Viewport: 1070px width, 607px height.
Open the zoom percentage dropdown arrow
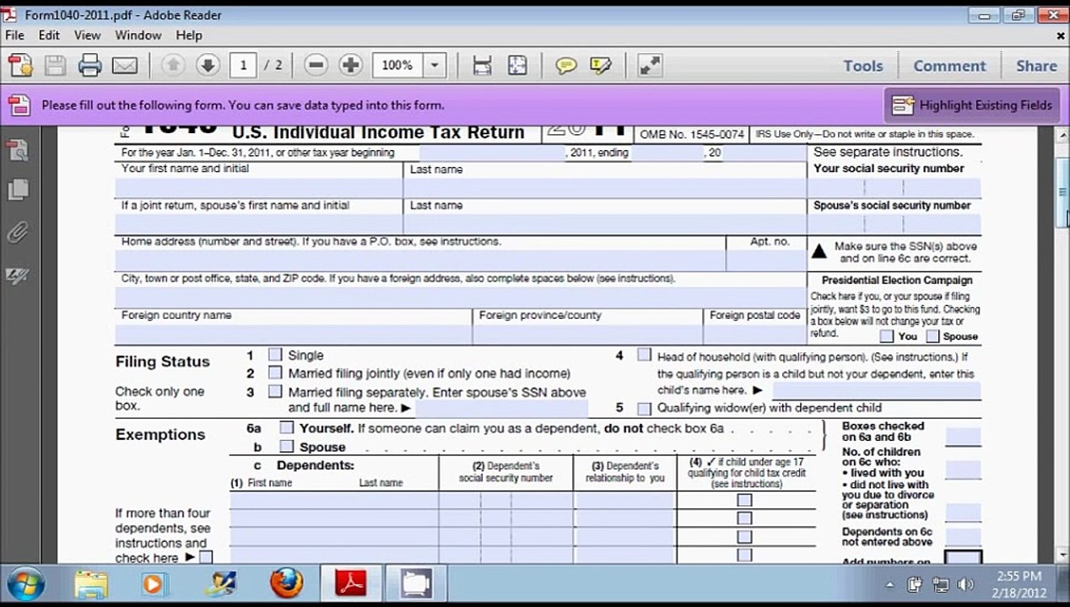434,65
